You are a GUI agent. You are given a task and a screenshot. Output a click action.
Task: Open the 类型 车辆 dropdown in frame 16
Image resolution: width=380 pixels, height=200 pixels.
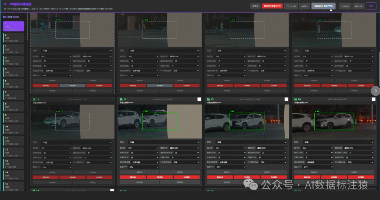tap(339, 142)
